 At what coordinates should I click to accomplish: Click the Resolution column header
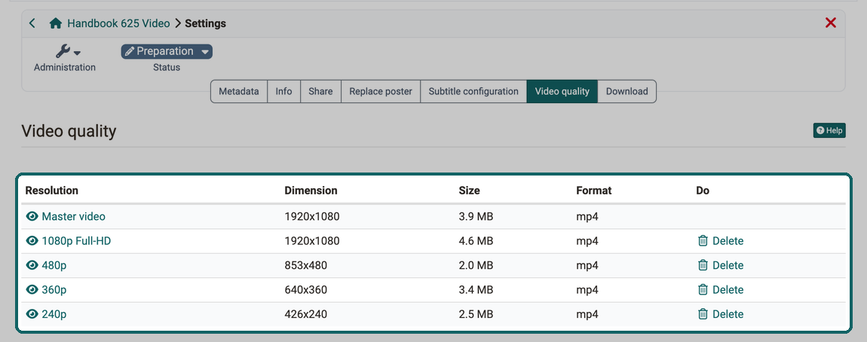point(52,191)
